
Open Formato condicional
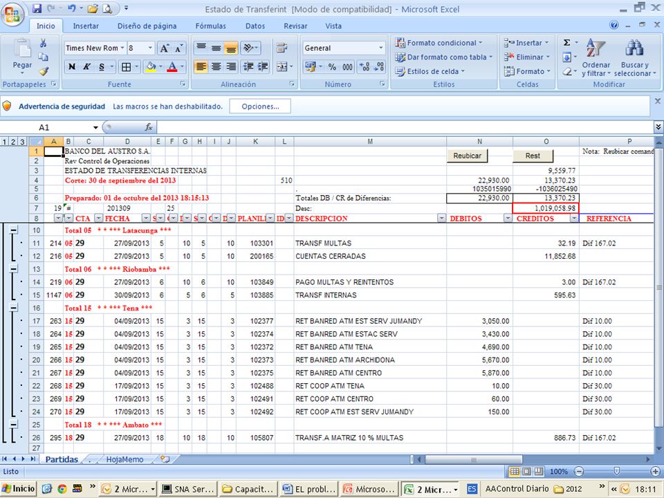pyautogui.click(x=439, y=43)
